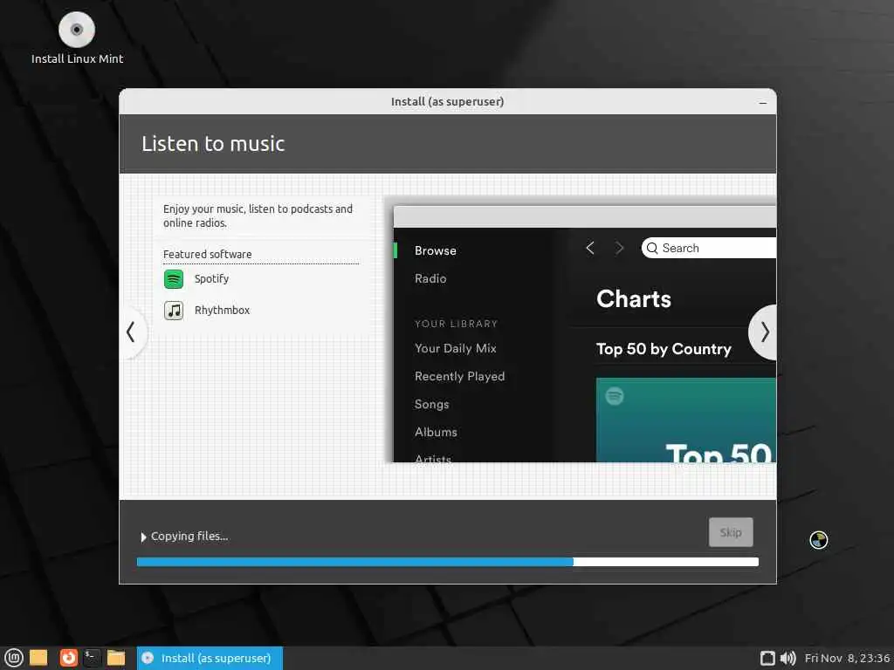The height and width of the screenshot is (670, 894).
Task: Click the Featured software heading
Action: click(x=208, y=254)
